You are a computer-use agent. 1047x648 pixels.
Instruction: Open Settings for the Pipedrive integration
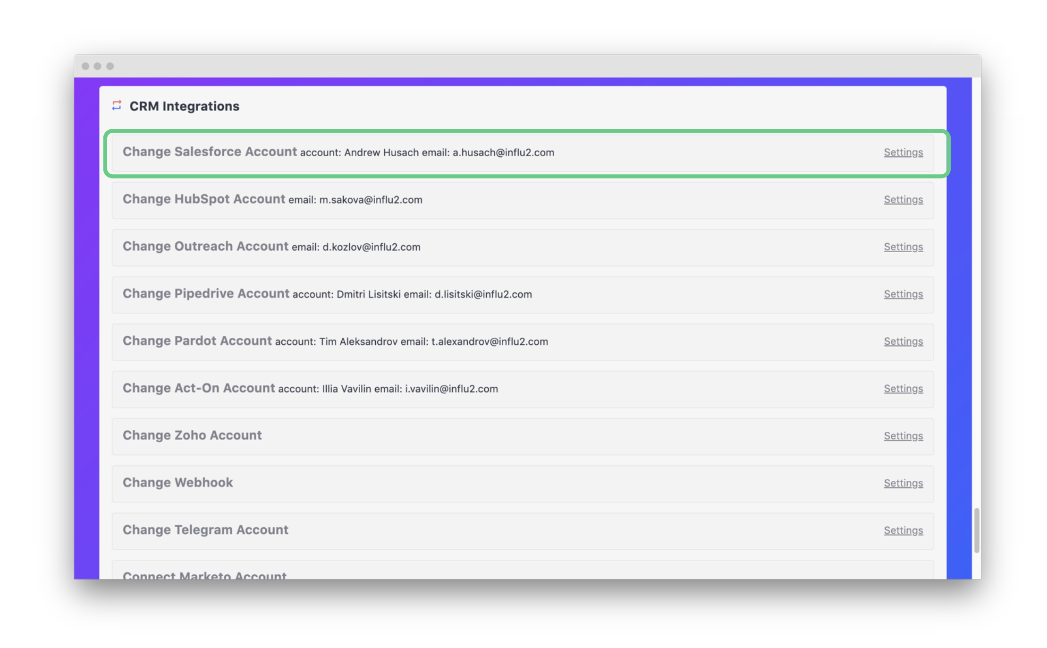(x=903, y=294)
